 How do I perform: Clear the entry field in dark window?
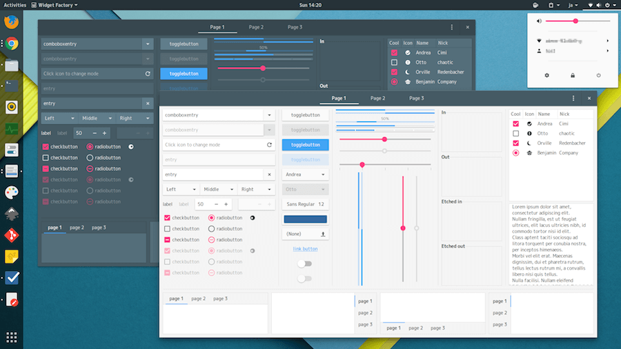click(148, 103)
